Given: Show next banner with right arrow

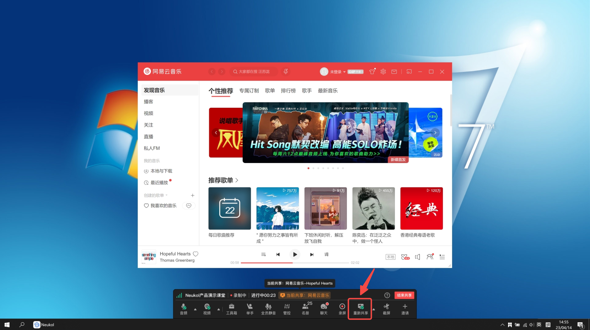Looking at the screenshot, I should point(435,133).
